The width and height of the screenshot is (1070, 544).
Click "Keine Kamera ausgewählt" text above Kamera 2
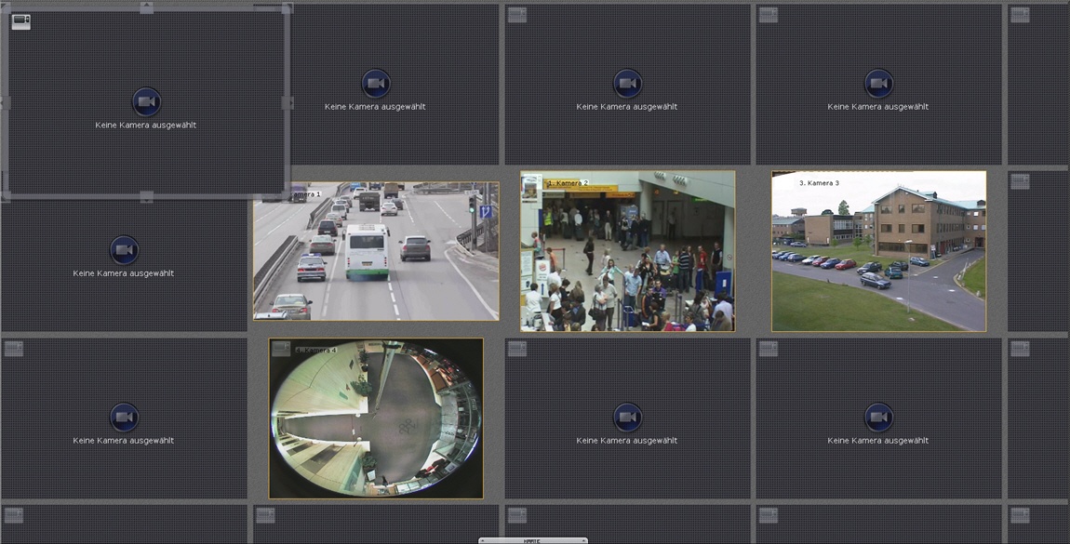click(627, 107)
